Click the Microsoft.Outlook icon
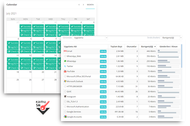The image size is (190, 126). click(65, 81)
